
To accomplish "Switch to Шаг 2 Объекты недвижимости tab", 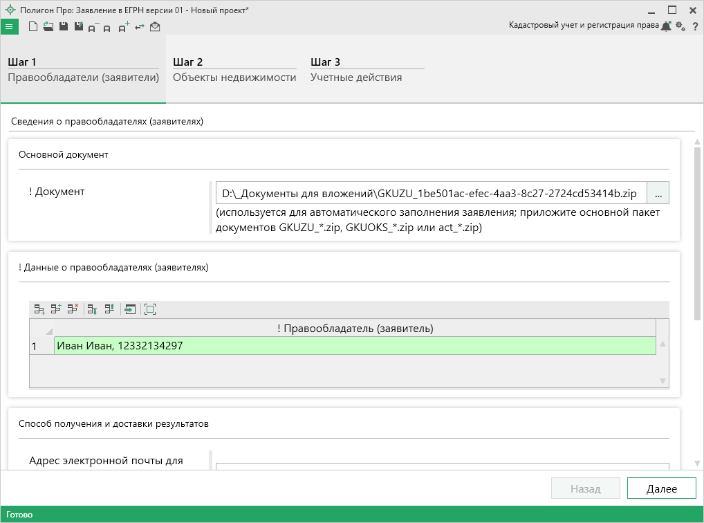I will (234, 70).
